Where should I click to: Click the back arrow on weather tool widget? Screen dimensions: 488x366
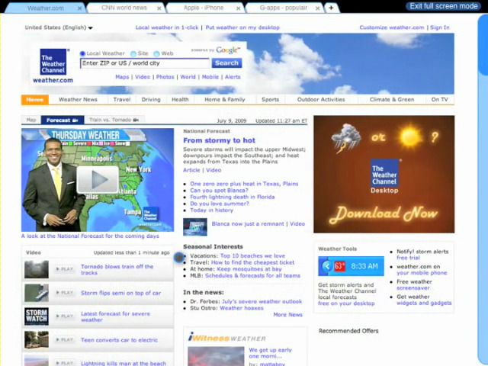pyautogui.click(x=327, y=266)
